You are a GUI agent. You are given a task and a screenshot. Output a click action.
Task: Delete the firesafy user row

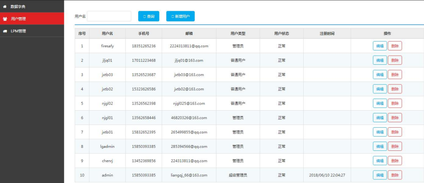click(394, 46)
